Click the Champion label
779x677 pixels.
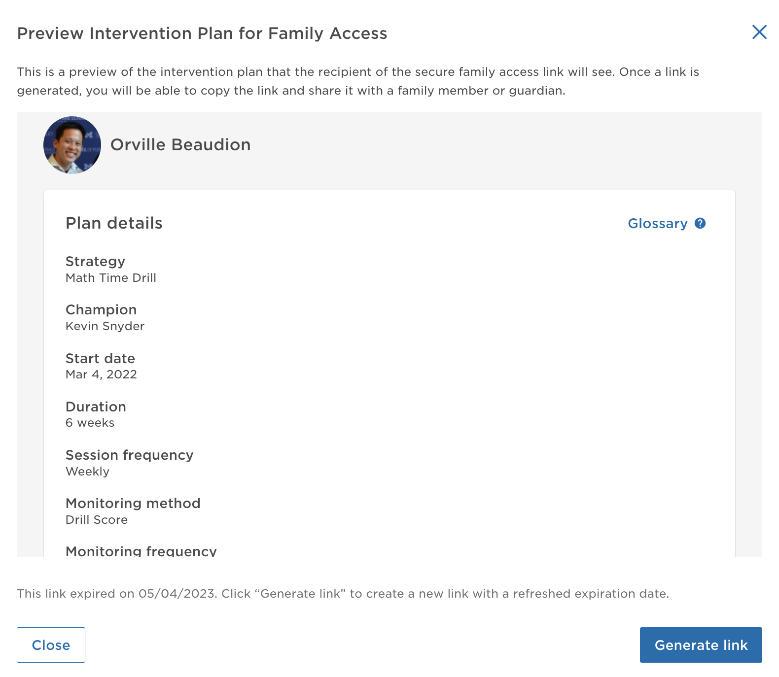pyautogui.click(x=101, y=310)
